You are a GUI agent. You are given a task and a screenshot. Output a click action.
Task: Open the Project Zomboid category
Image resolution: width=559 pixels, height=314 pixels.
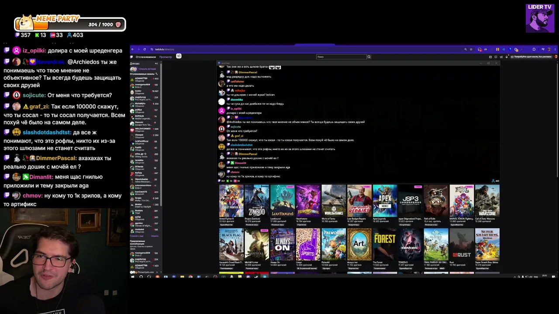(x=257, y=201)
